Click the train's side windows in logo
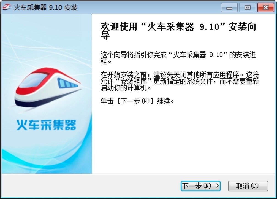The width and height of the screenshot is (277, 199). click(x=67, y=83)
